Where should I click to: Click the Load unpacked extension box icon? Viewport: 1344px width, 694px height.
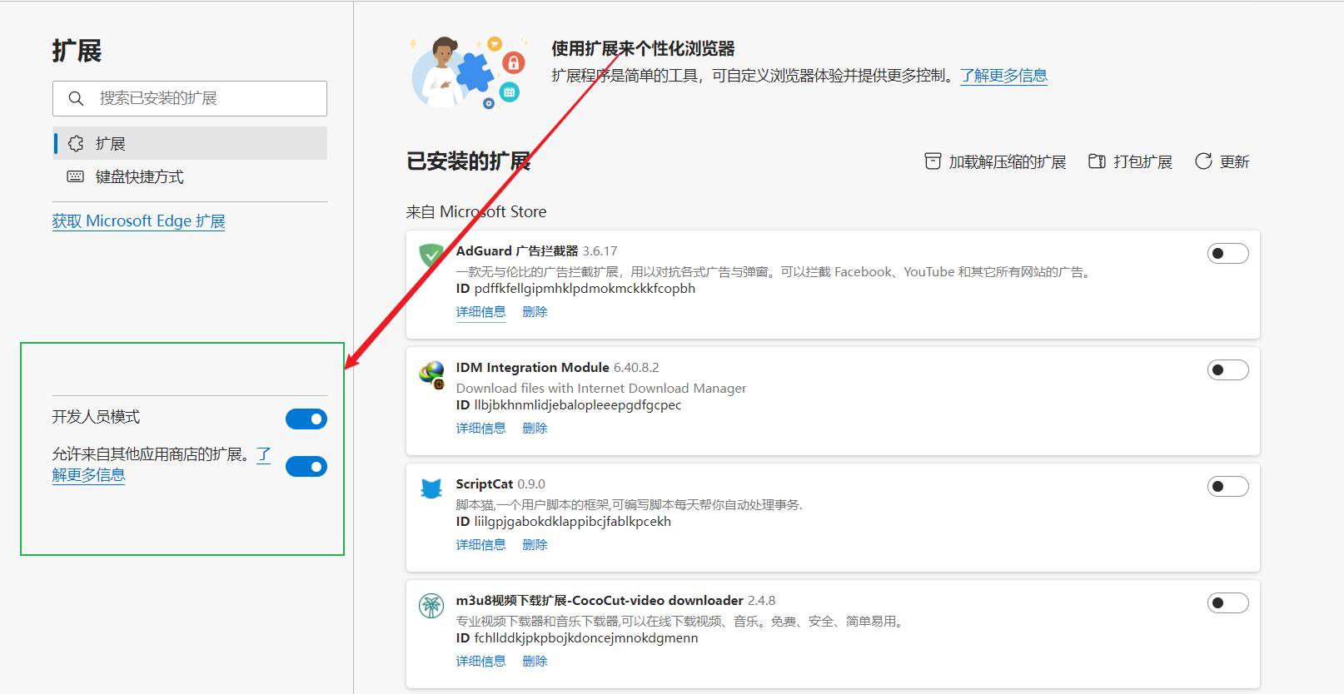click(x=933, y=161)
